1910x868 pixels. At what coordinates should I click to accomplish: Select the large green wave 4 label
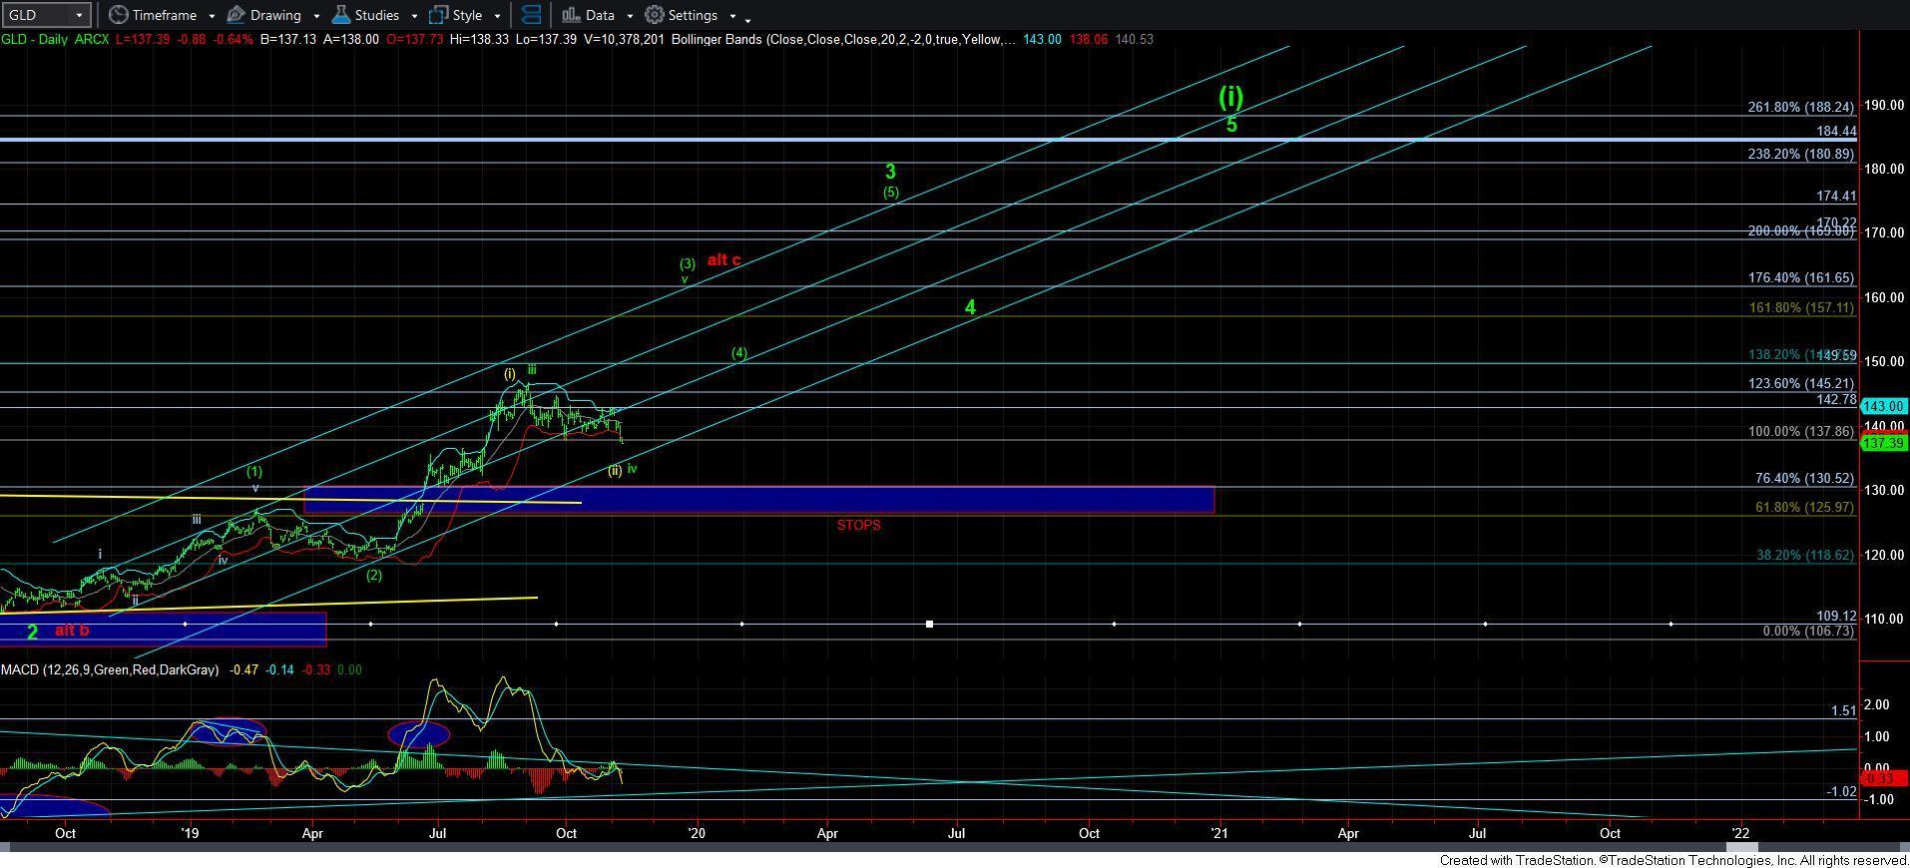click(x=970, y=307)
